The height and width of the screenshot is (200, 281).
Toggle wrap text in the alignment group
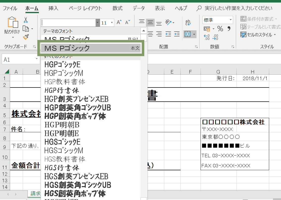(188, 23)
